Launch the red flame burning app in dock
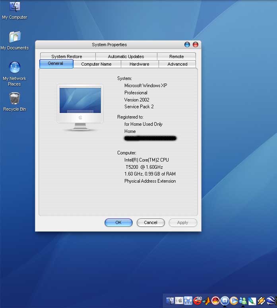This screenshot has width=277, height=308. coord(215,300)
